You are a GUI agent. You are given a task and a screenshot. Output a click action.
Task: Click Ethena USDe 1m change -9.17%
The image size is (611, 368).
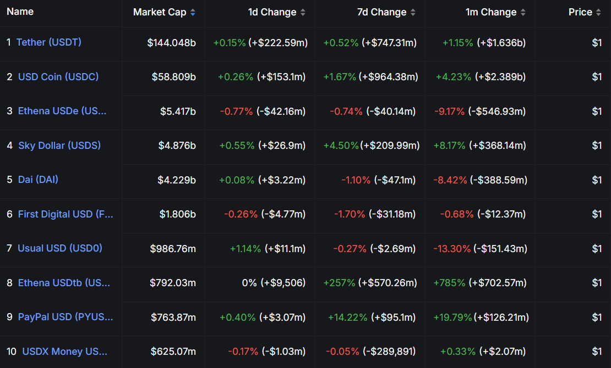[x=450, y=111]
